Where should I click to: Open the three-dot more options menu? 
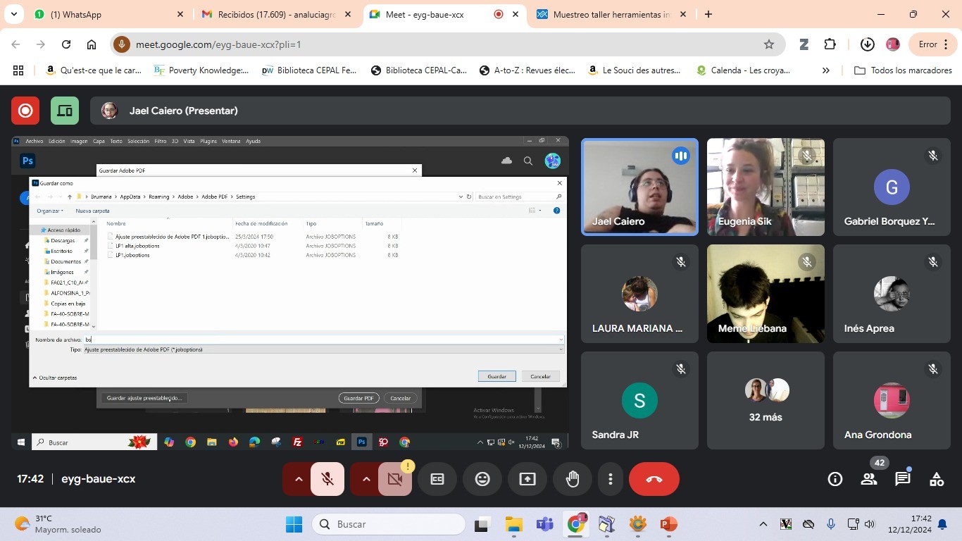[x=610, y=479]
